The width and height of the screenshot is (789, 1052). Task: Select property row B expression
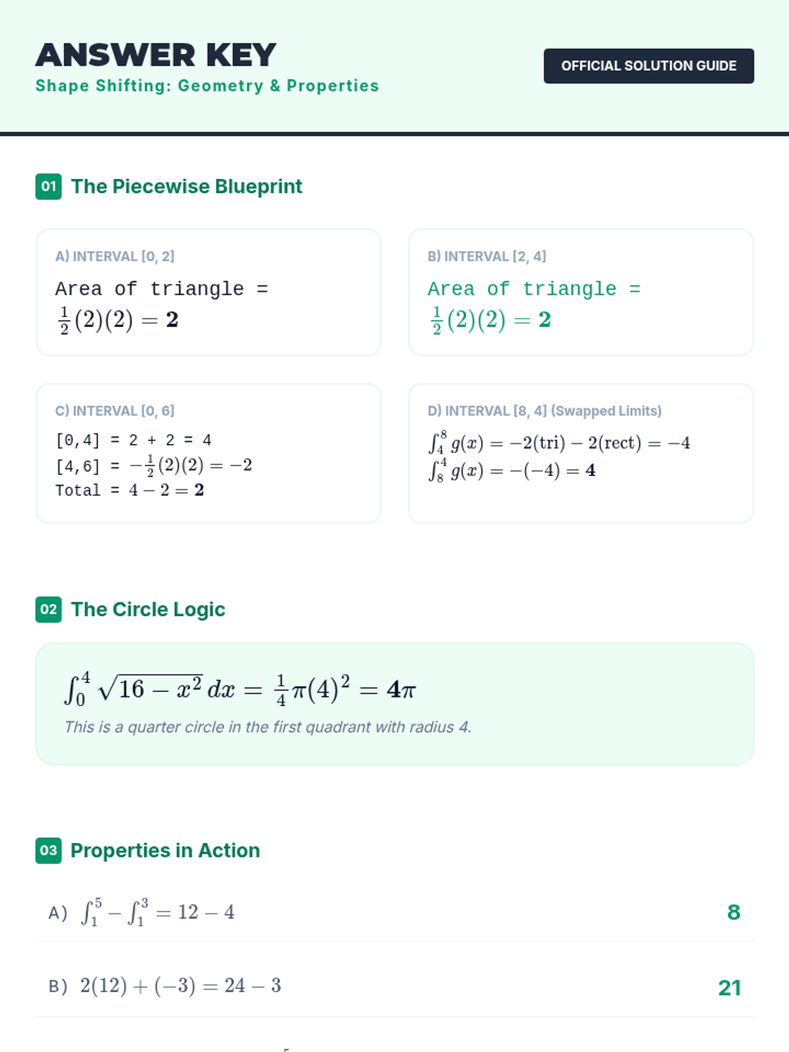tap(180, 986)
